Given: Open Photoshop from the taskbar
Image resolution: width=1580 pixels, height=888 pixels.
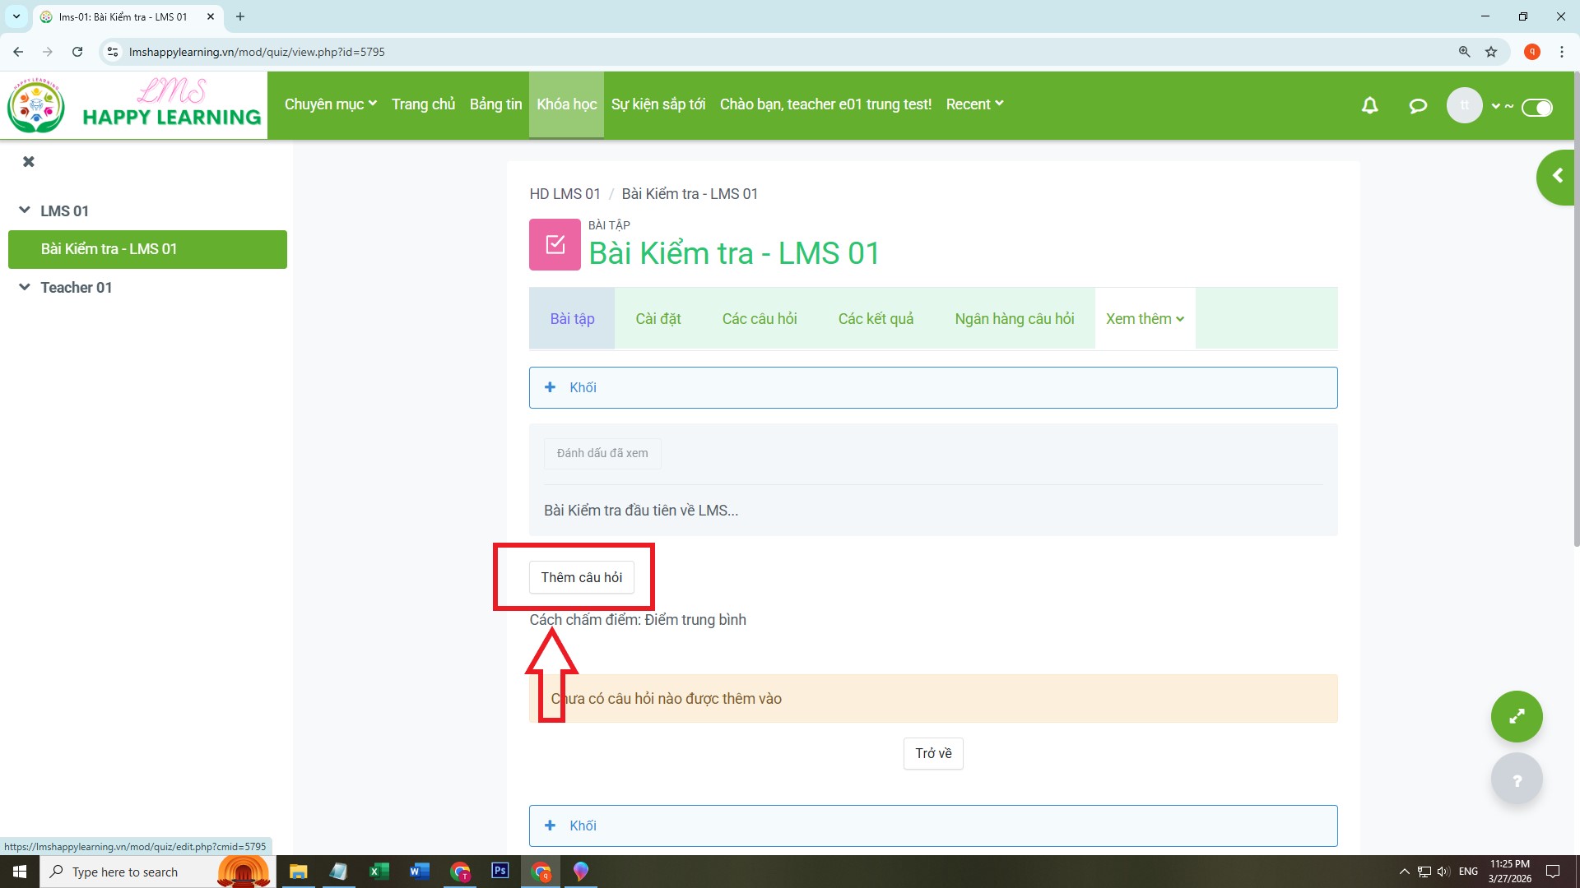Looking at the screenshot, I should [x=500, y=871].
